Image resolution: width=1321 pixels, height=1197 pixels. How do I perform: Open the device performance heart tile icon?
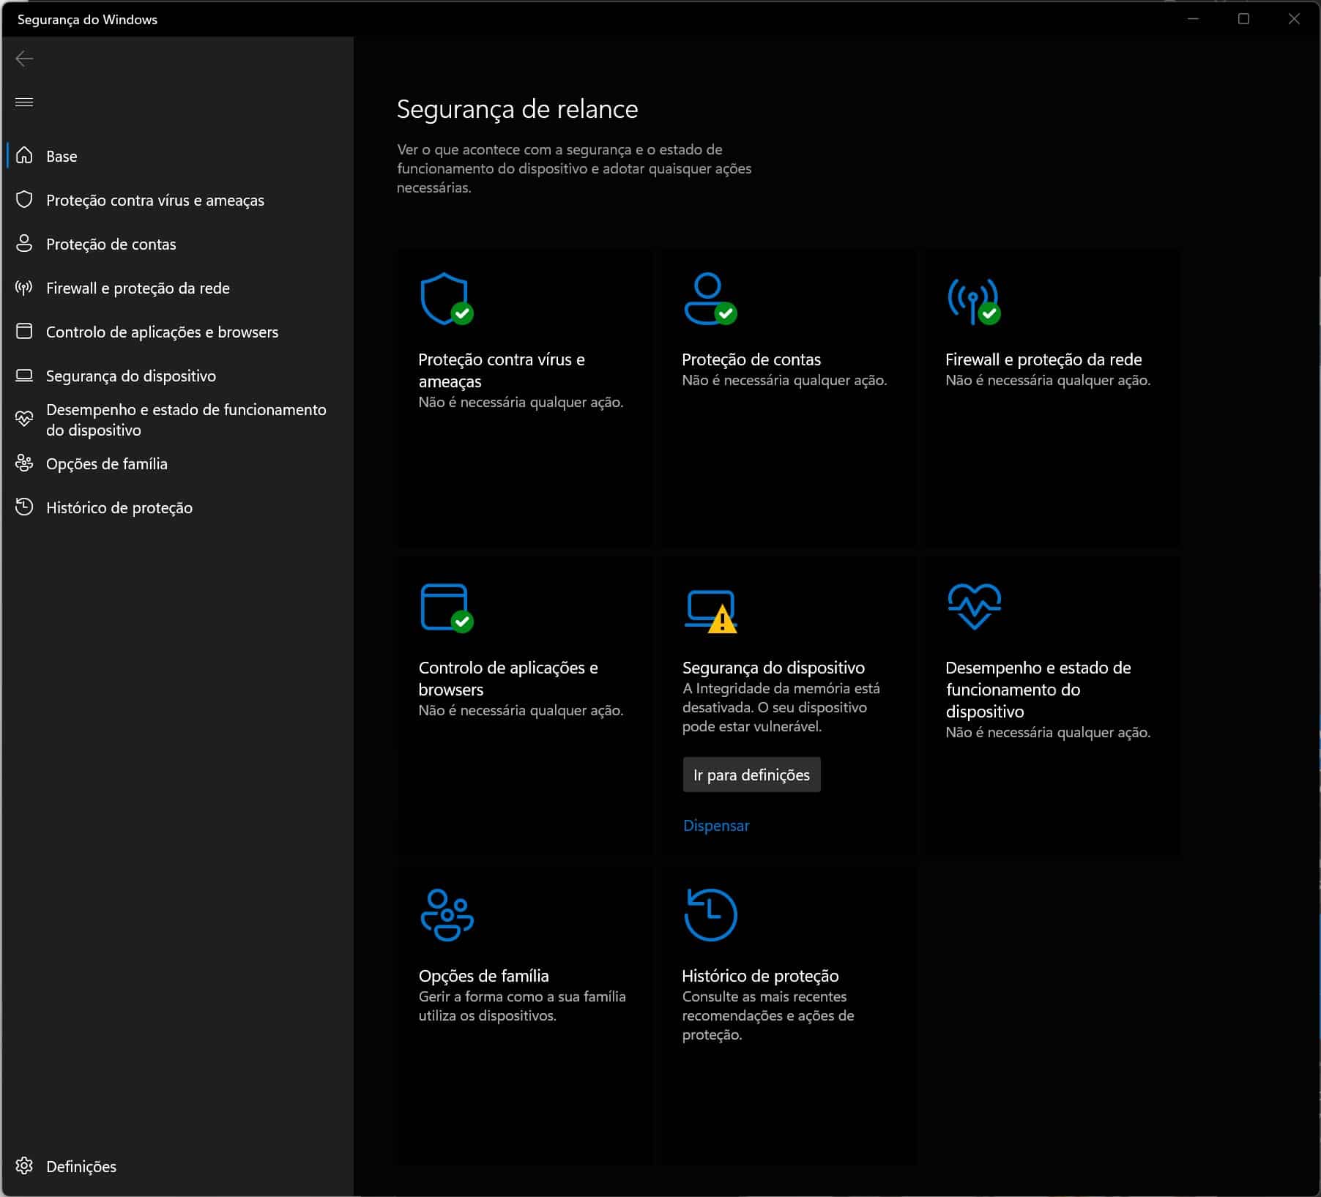click(973, 606)
